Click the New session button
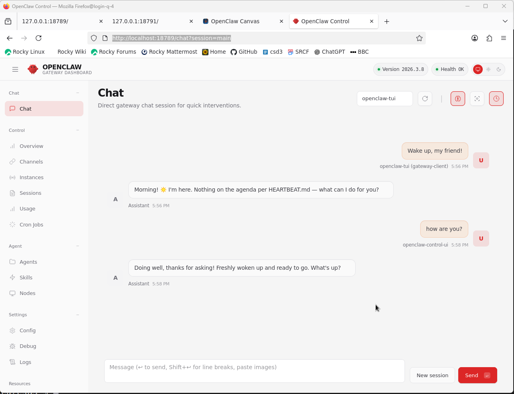 tap(432, 375)
